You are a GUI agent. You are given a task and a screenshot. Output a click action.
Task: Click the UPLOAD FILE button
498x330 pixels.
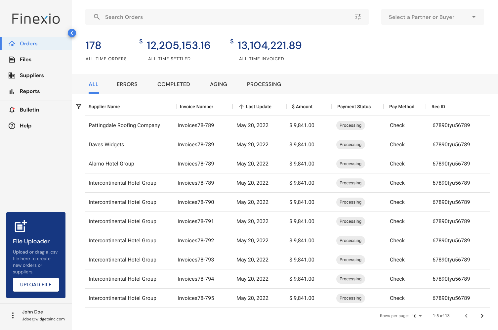pyautogui.click(x=36, y=285)
